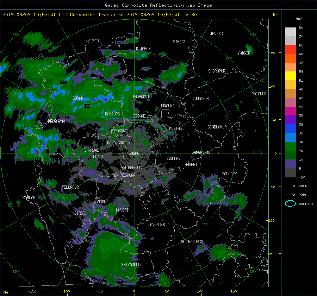Click the light gray 80 dBZ legend swatch
Image resolution: width=317 pixels, height=296 pixels.
click(290, 32)
